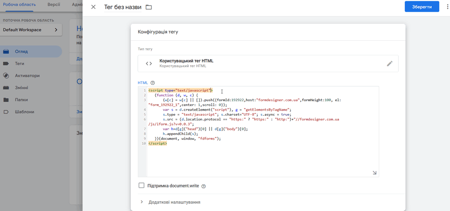Click the Tags icon in sidebar

pyautogui.click(x=6, y=63)
